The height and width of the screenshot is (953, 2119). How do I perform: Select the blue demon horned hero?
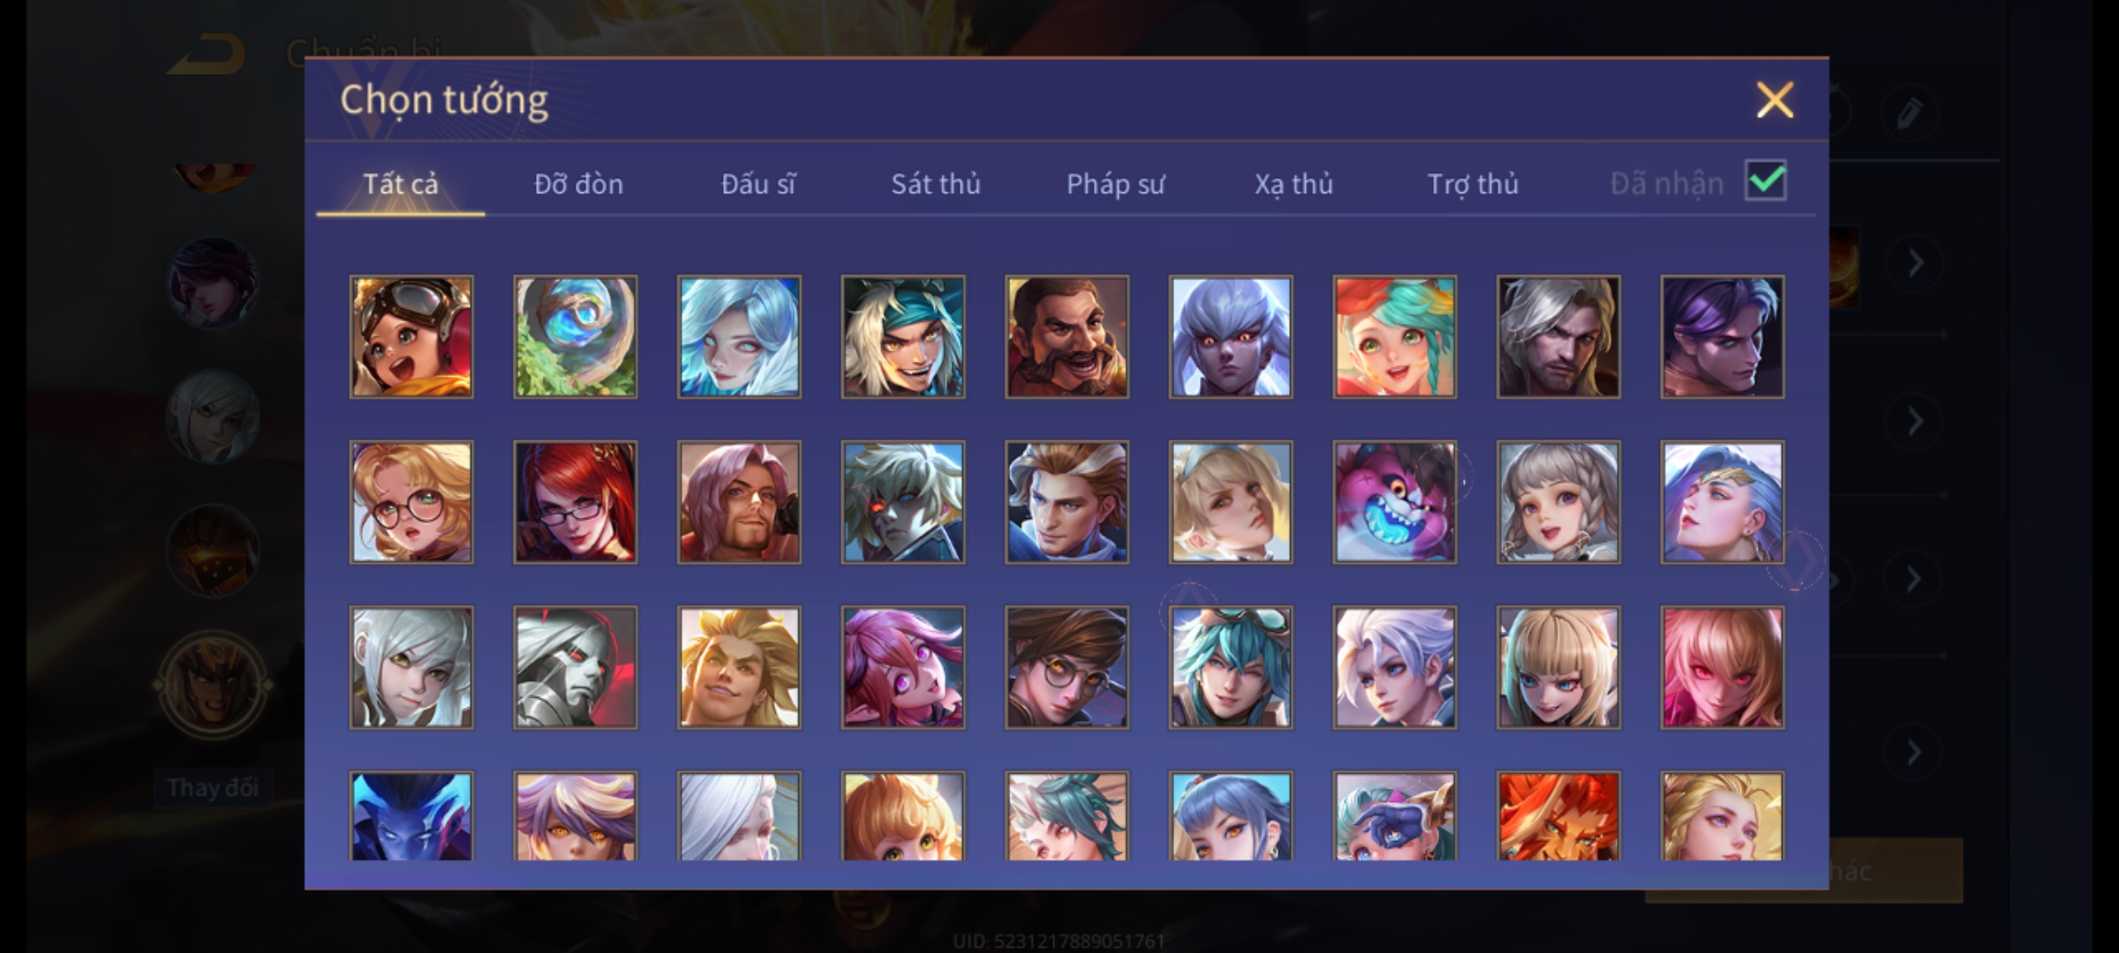[411, 815]
